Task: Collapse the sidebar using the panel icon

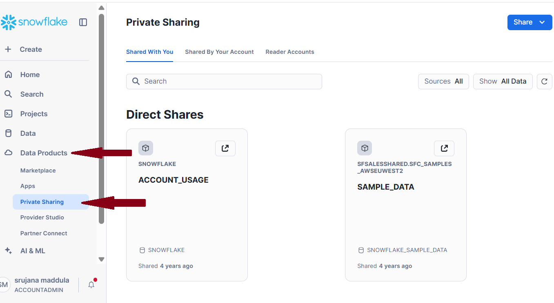Action: point(83,22)
